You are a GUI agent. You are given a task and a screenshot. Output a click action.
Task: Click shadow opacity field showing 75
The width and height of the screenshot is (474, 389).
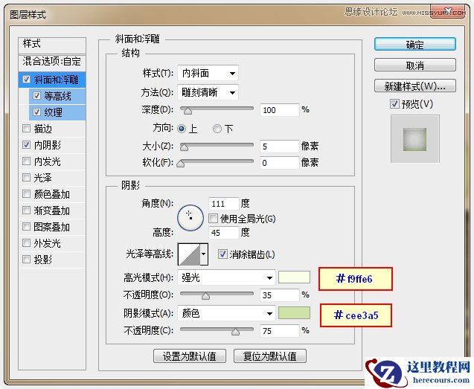[x=279, y=331]
